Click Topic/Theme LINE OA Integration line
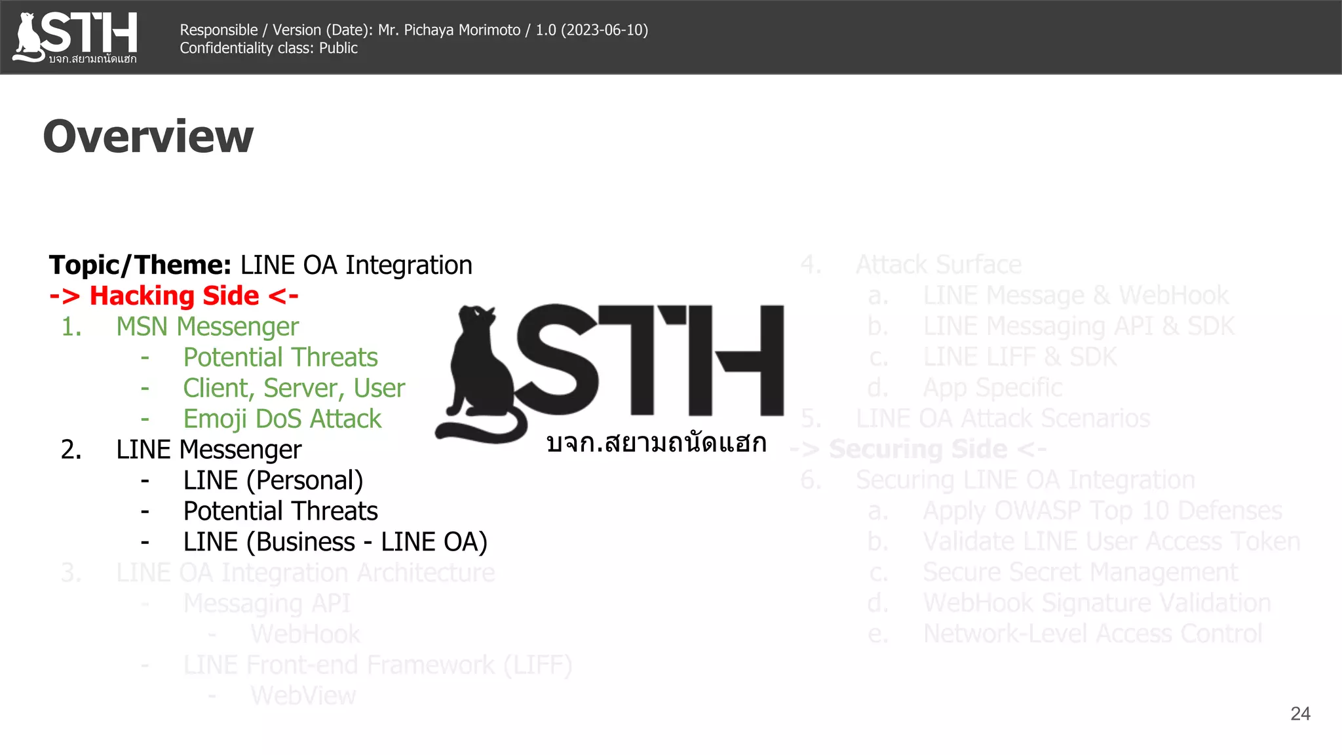The height and width of the screenshot is (755, 1342). (x=260, y=265)
